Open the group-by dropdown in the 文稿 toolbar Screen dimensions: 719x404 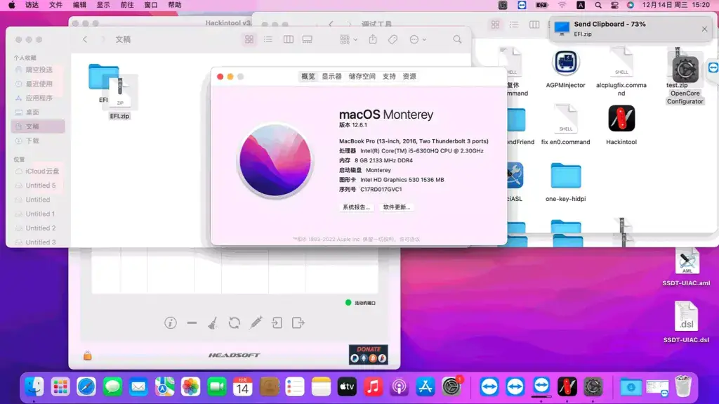(348, 39)
